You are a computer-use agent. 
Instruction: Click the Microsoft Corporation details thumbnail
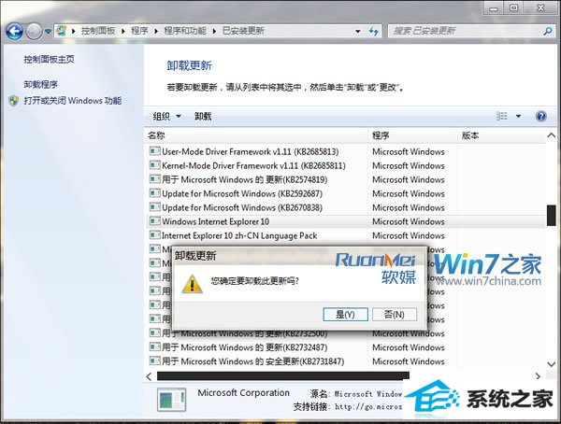(172, 400)
